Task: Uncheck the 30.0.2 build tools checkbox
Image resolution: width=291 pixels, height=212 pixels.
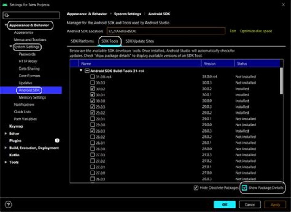Action: click(x=92, y=89)
